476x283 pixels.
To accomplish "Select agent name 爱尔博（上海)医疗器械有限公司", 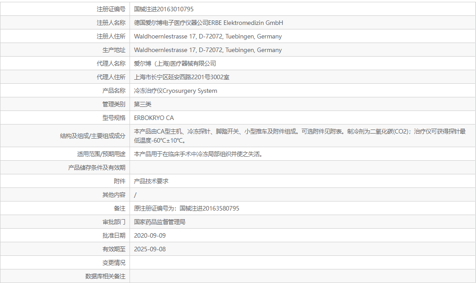I will point(175,63).
